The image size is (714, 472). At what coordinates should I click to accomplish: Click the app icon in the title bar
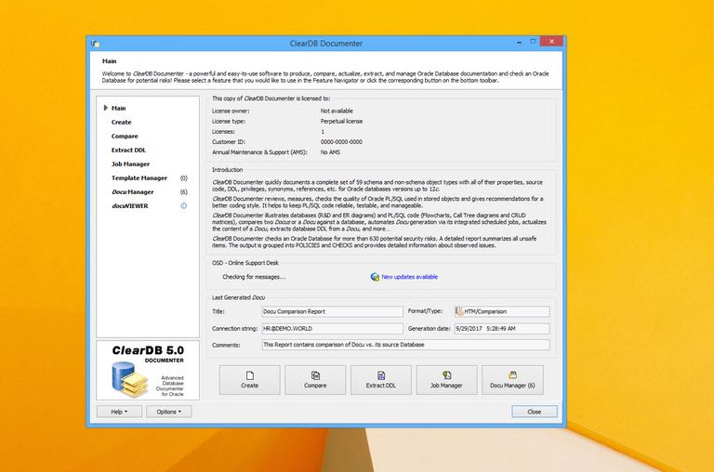click(95, 44)
